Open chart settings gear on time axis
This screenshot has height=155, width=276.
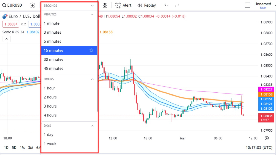(267, 138)
